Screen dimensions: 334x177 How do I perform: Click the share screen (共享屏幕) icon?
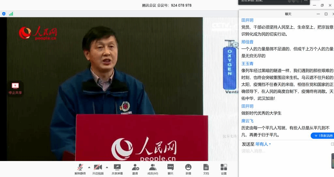click(x=117, y=169)
